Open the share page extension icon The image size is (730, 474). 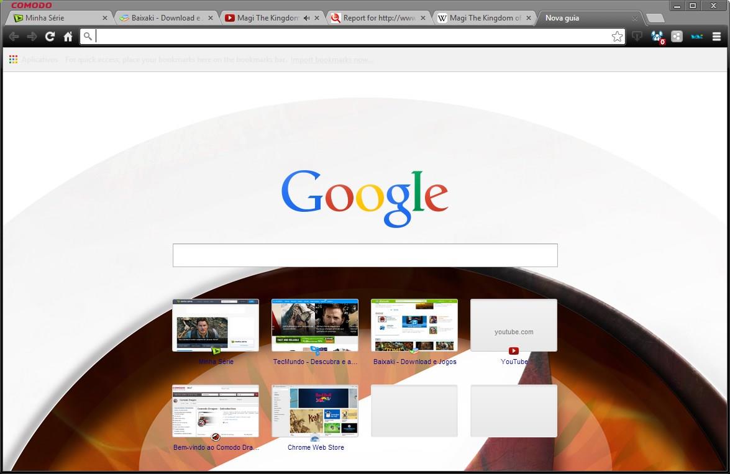[x=677, y=36]
